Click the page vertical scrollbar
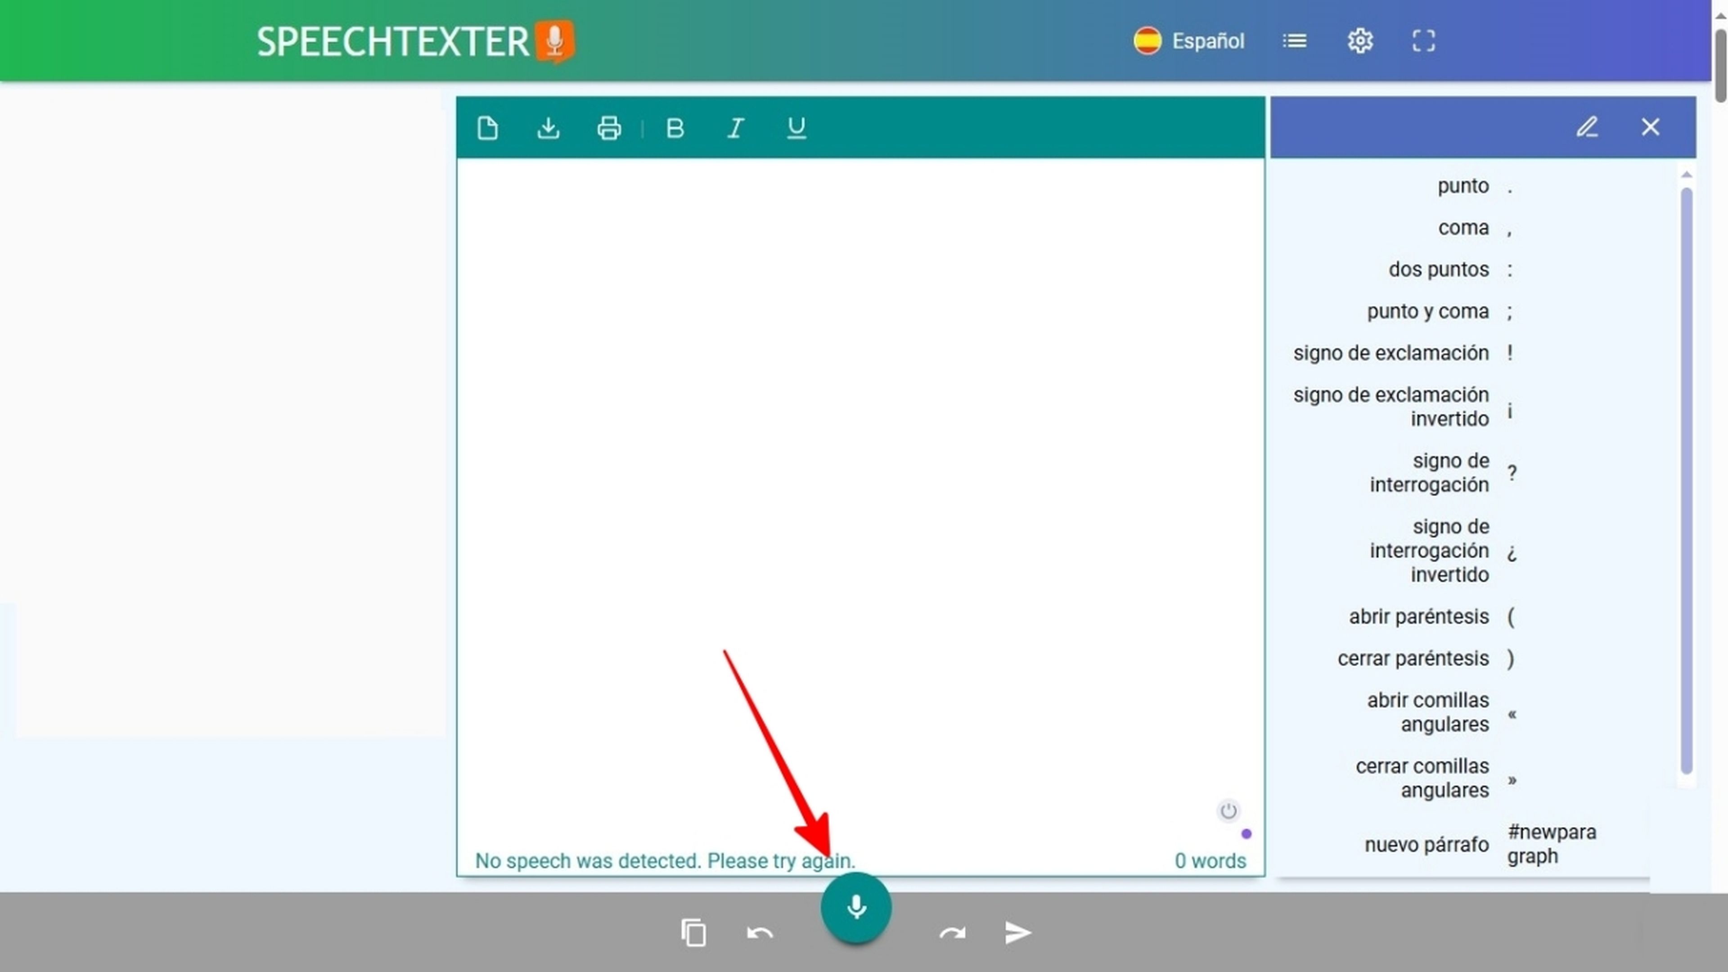The height and width of the screenshot is (972, 1728). coord(1721,66)
